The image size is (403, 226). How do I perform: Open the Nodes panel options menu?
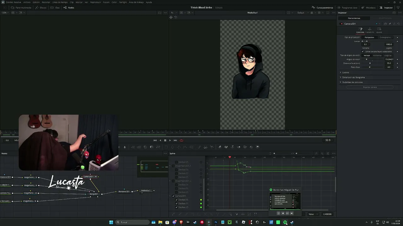pos(165,153)
